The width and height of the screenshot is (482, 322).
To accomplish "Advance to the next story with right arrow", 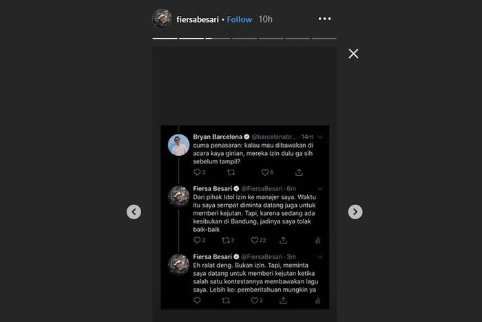I will pyautogui.click(x=355, y=212).
